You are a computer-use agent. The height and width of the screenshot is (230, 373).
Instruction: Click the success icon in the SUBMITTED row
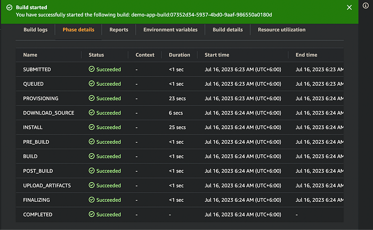[x=92, y=69]
